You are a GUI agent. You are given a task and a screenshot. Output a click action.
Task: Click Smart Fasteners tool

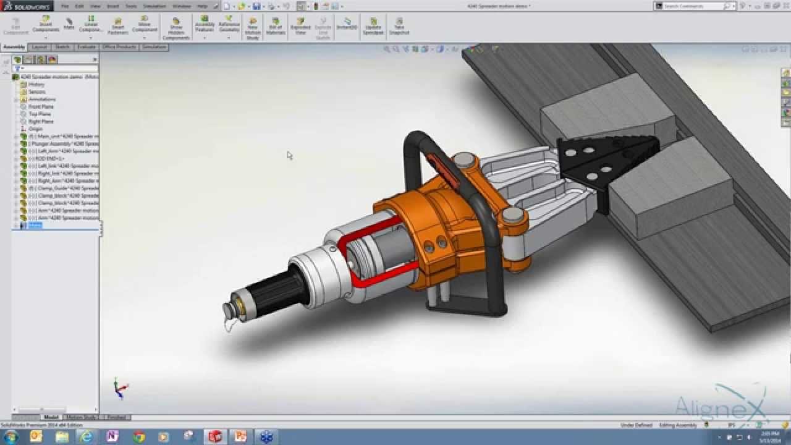tap(117, 25)
